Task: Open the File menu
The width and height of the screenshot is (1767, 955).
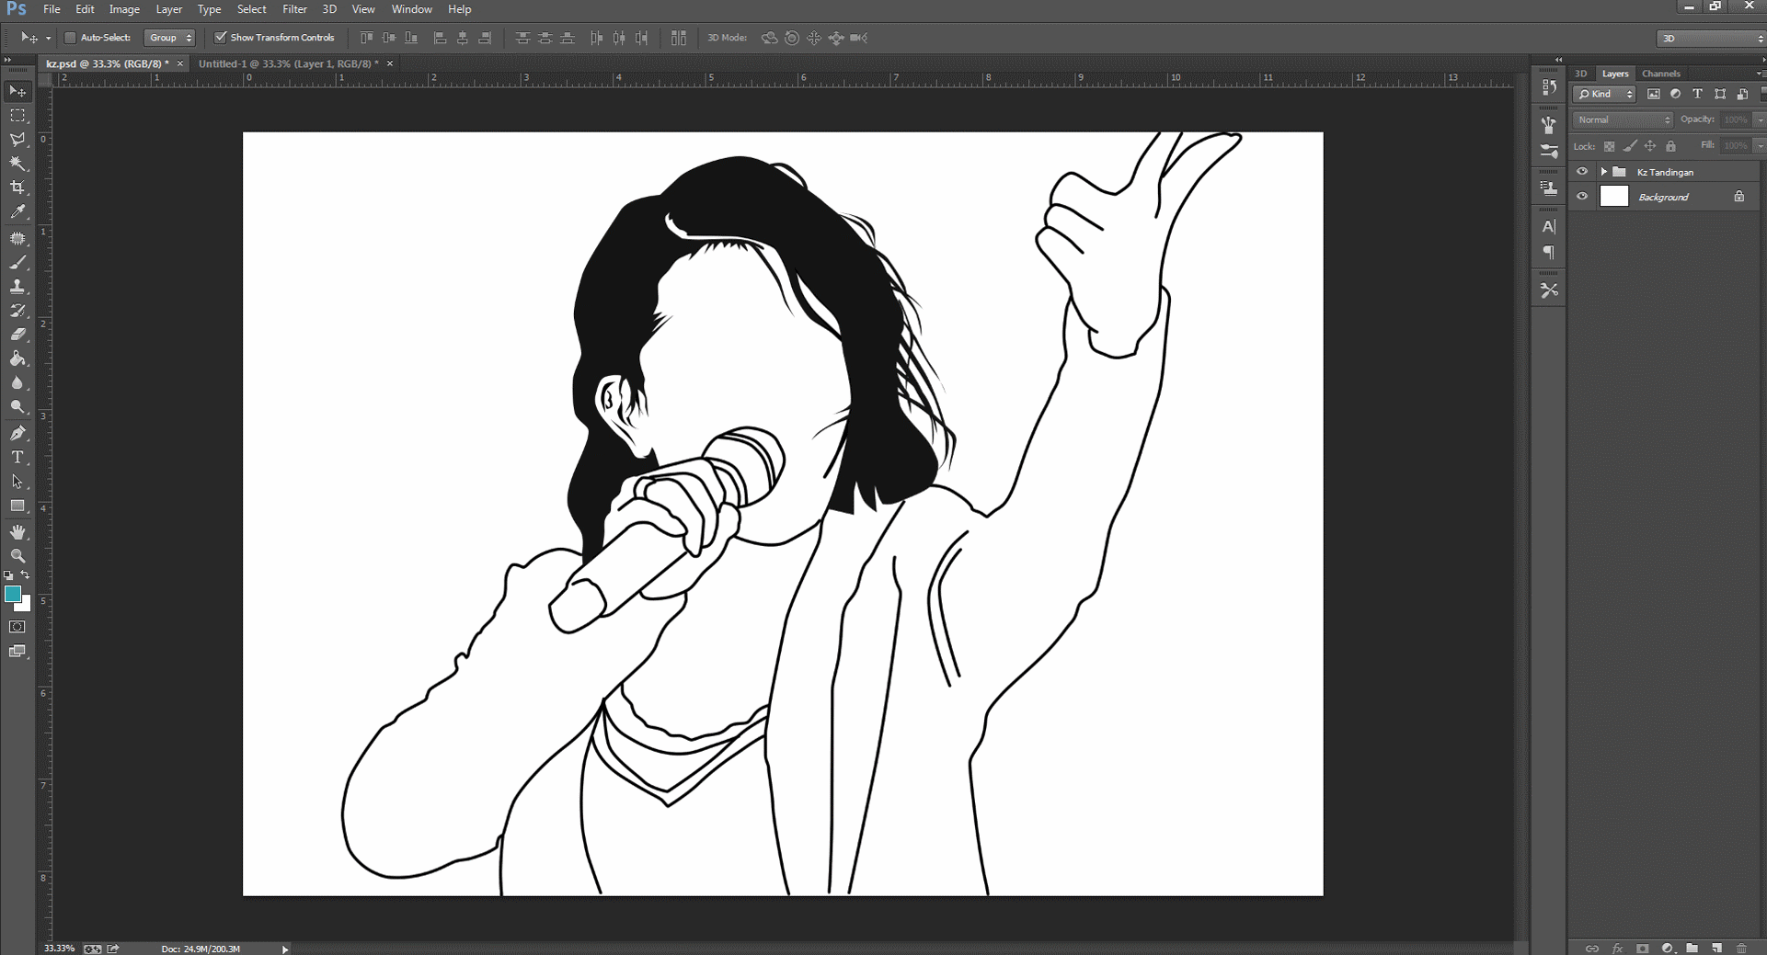Action: click(52, 9)
